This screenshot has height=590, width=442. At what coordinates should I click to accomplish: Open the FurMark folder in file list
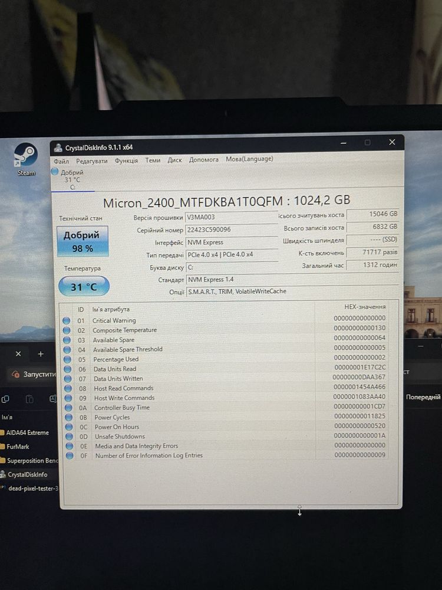(x=15, y=447)
